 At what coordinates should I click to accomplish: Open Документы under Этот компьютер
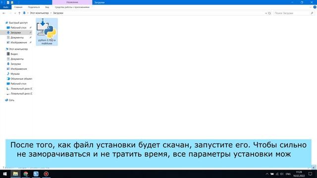(17, 59)
